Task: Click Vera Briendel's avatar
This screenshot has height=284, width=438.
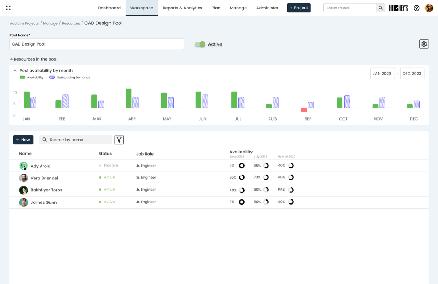Action: (24, 178)
